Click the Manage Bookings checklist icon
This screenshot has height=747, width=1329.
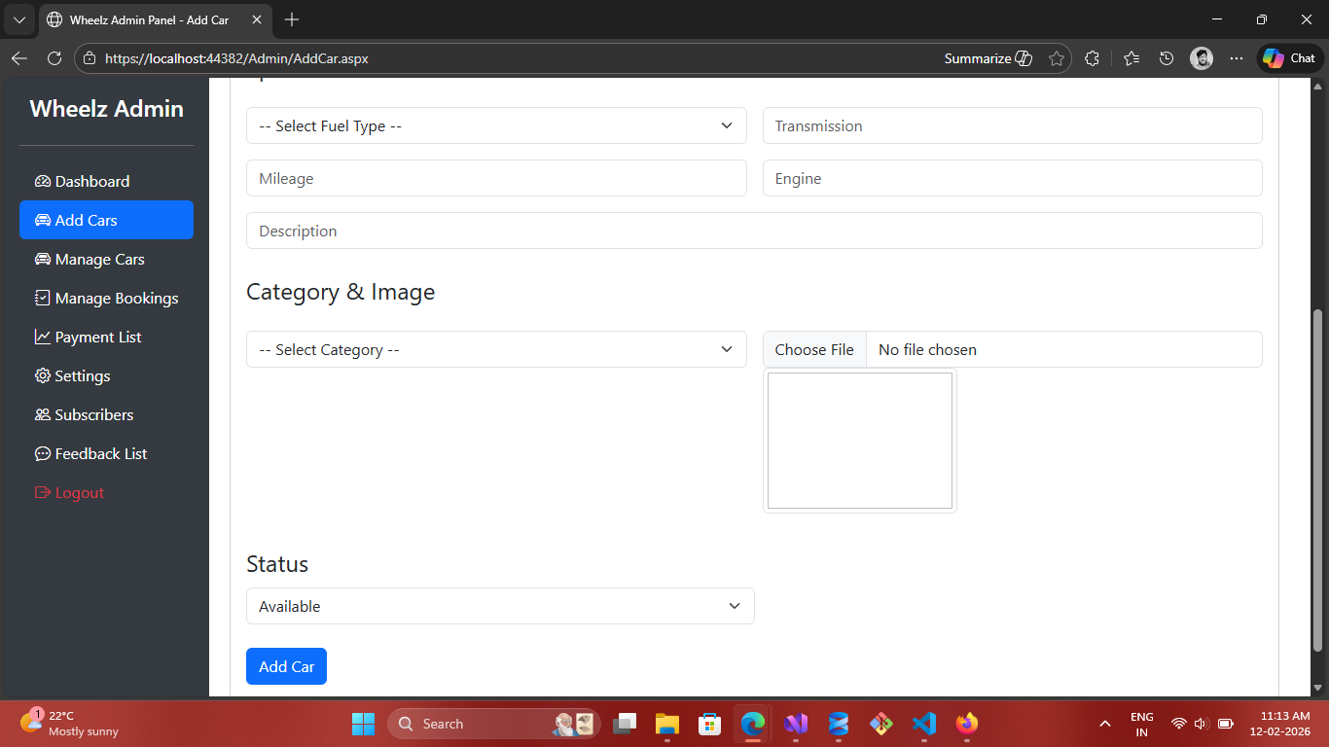click(42, 299)
